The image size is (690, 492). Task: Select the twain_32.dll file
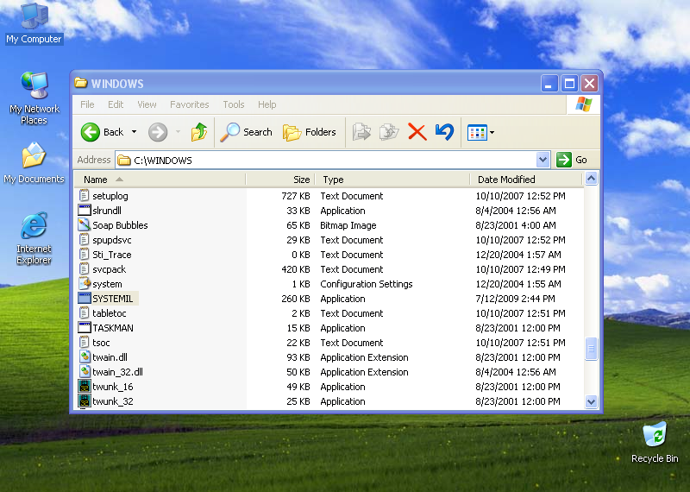coord(117,372)
